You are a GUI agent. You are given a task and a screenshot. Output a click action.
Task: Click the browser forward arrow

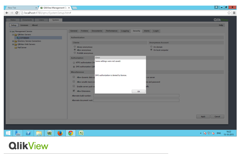[x=12, y=13]
